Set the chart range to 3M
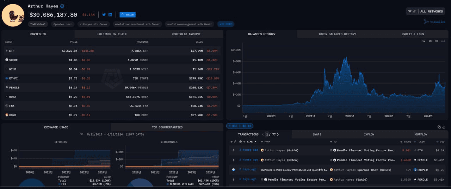Screen dimensions: 451x189 pos(436,41)
